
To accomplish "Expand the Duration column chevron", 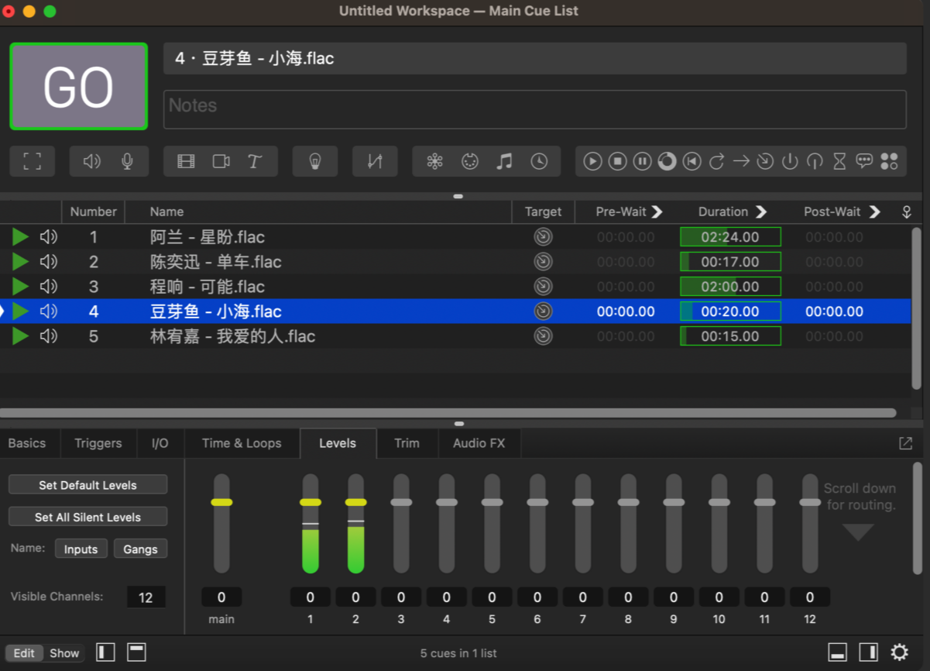I will pos(760,212).
